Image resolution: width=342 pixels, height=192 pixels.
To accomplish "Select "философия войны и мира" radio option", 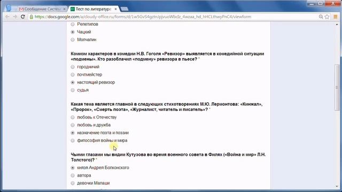I will coord(73,141).
